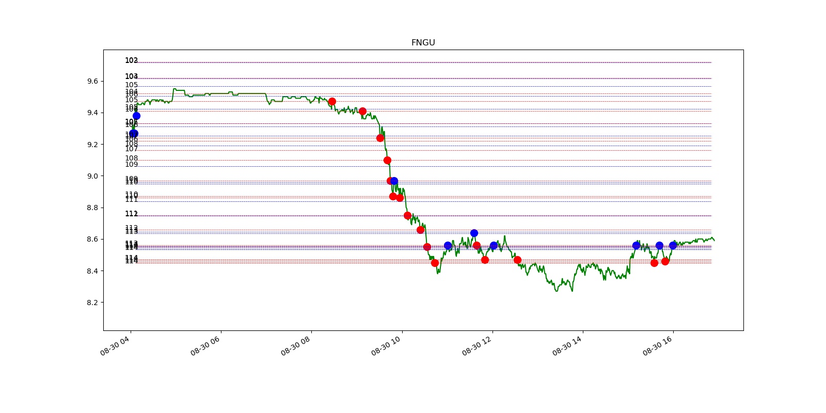The image size is (826, 413).
Task: Select the 9.2 y-axis tick label
Action: click(x=92, y=145)
